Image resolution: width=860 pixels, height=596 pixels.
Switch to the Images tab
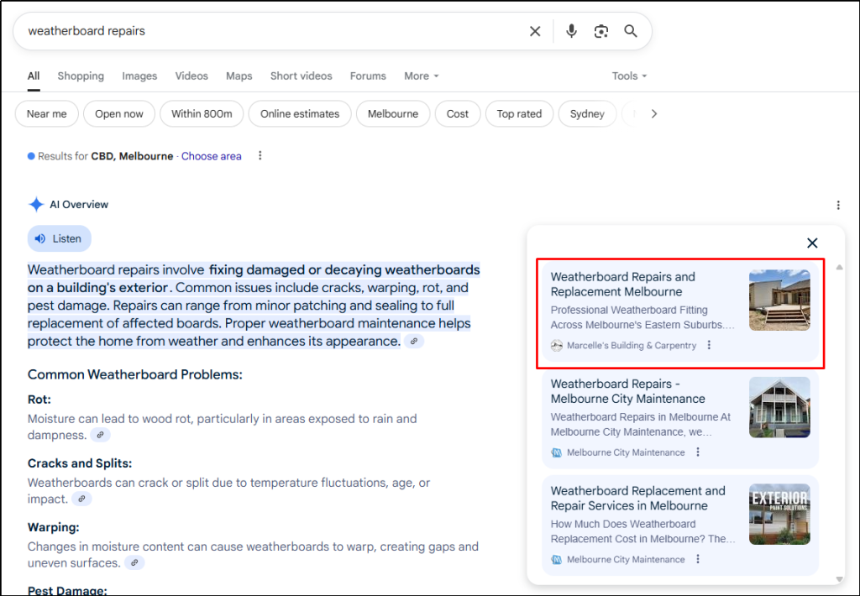pyautogui.click(x=139, y=76)
